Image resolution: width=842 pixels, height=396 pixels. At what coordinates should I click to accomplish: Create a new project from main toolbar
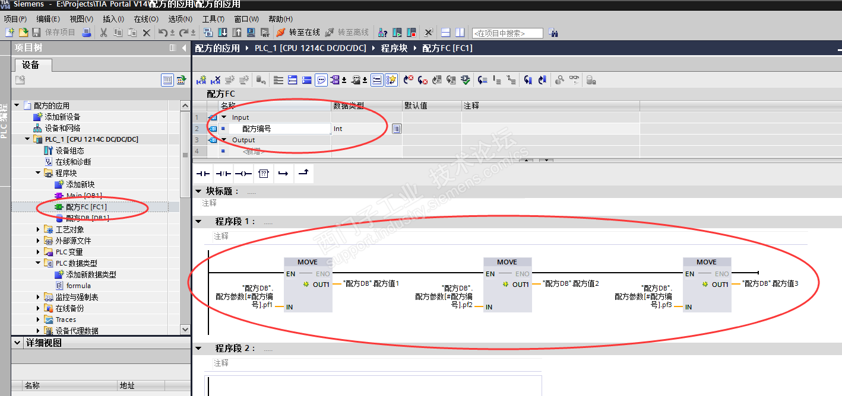(x=10, y=32)
